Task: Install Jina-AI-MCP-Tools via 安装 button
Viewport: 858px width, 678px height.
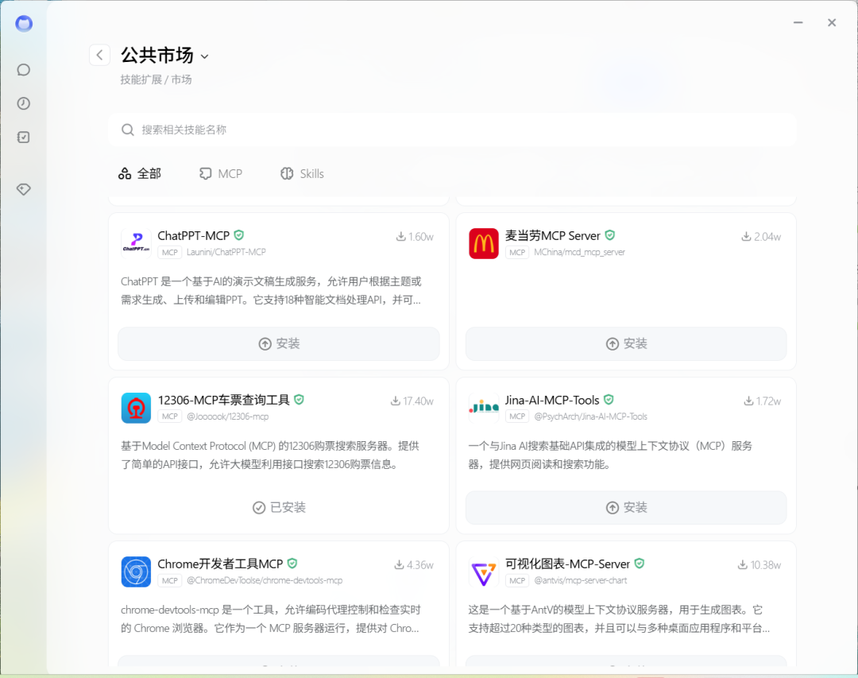Action: 625,507
